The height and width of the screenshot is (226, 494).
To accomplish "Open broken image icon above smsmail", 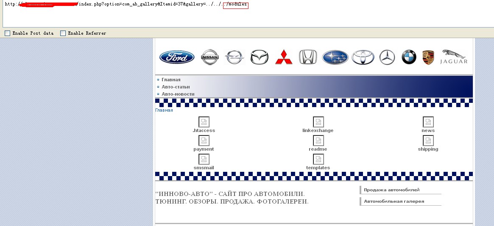I will [204, 159].
